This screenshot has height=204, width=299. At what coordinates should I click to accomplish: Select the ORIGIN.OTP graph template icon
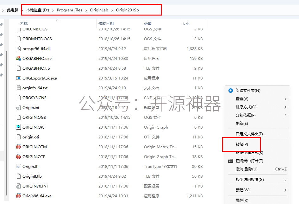(x=18, y=157)
